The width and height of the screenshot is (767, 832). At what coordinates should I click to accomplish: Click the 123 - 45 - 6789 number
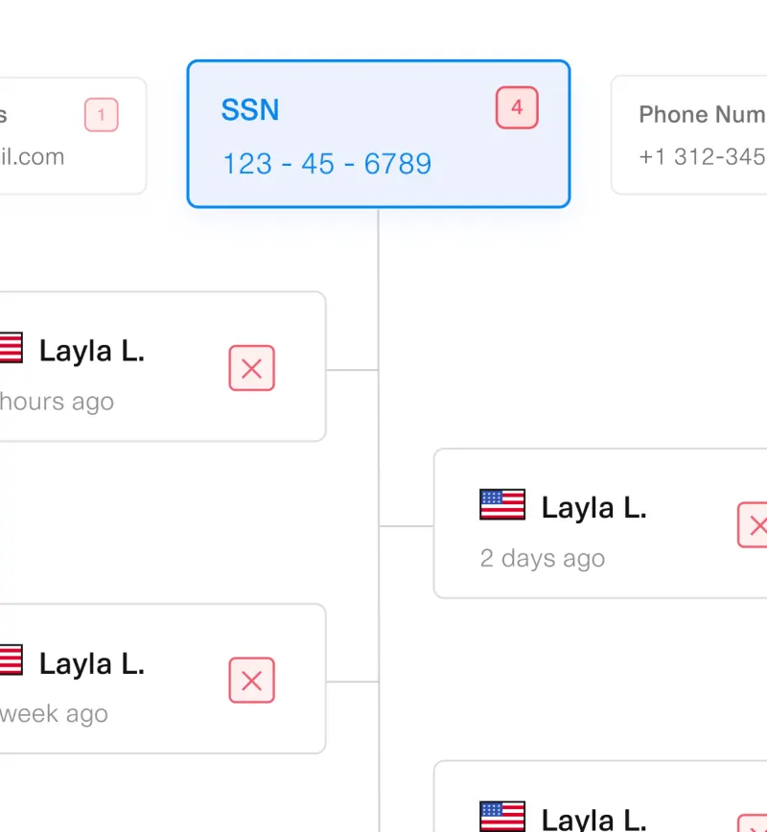(327, 163)
